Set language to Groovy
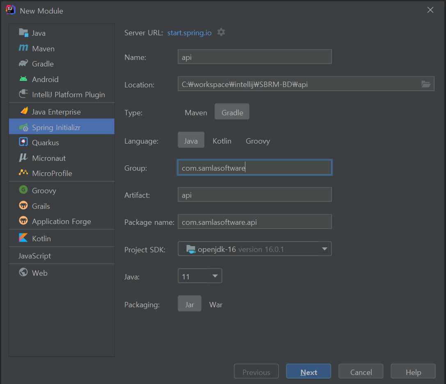 (x=258, y=141)
